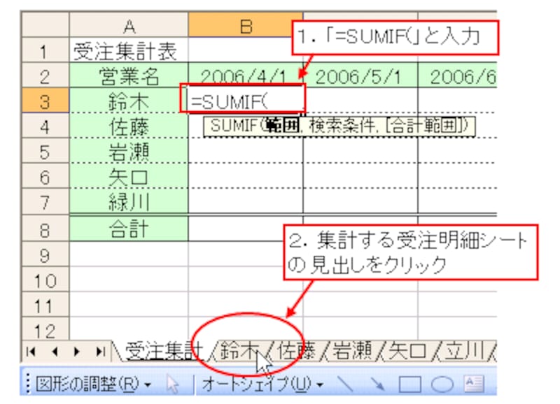Open the 岩瀬 sheet tab
The height and width of the screenshot is (404, 560).
(x=352, y=351)
